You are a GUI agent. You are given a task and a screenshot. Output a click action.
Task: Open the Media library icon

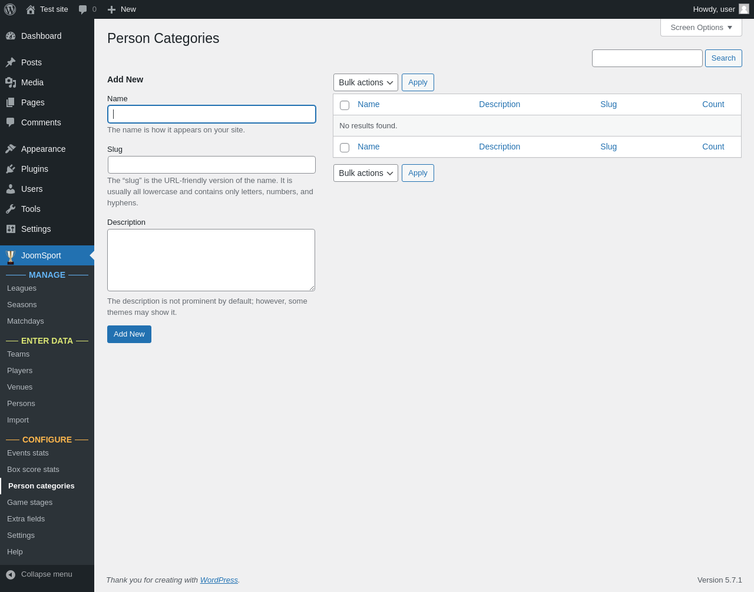click(x=11, y=82)
